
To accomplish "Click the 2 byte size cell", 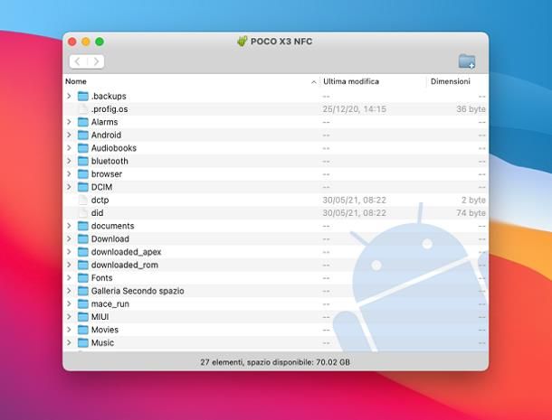I will 473,200.
